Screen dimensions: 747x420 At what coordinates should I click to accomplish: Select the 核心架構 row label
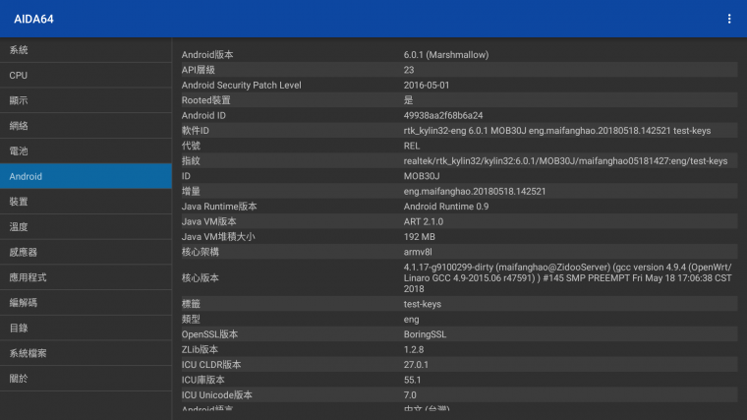tap(201, 252)
